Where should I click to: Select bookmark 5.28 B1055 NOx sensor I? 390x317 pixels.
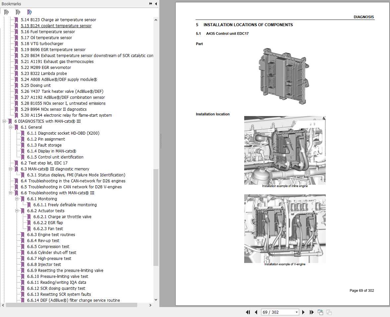pyautogui.click(x=63, y=103)
